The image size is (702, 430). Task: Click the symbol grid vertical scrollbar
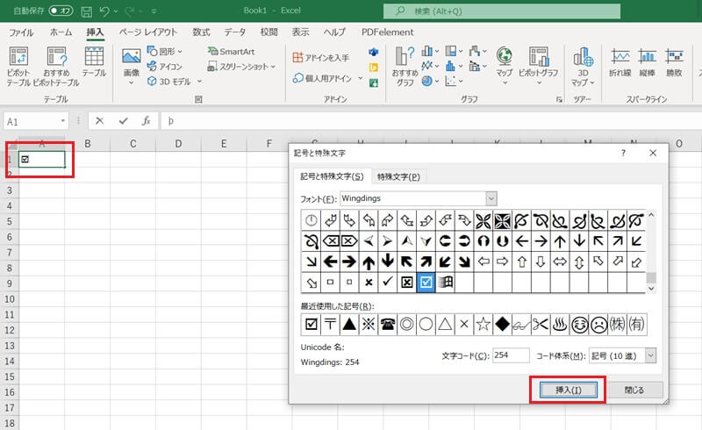pos(651,250)
